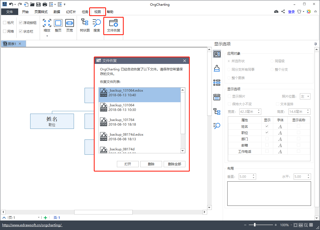Screen dimensions: 320x230
Task: Expand the 缩放 dropdown arrow below zoom icon
Action: coord(47,36)
